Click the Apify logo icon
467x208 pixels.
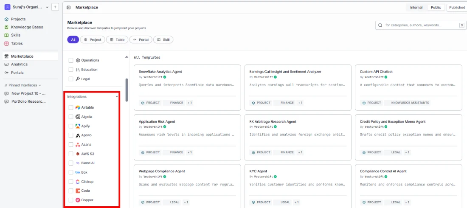(x=78, y=126)
